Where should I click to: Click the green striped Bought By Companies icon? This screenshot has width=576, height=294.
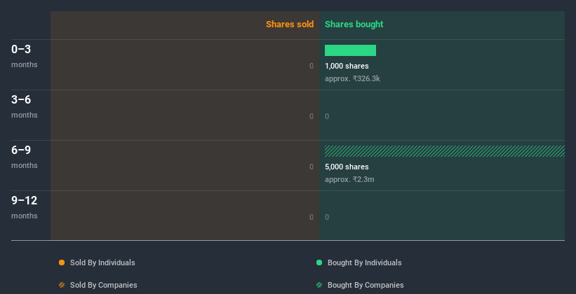tap(319, 285)
